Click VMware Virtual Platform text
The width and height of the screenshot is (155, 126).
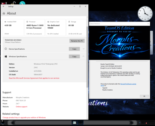click(13, 42)
